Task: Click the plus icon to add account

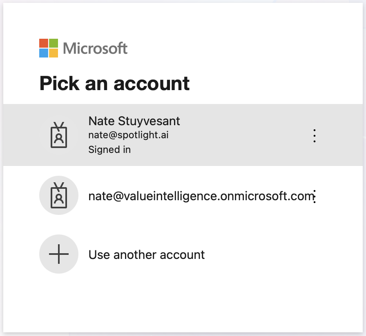Action: pyautogui.click(x=59, y=254)
